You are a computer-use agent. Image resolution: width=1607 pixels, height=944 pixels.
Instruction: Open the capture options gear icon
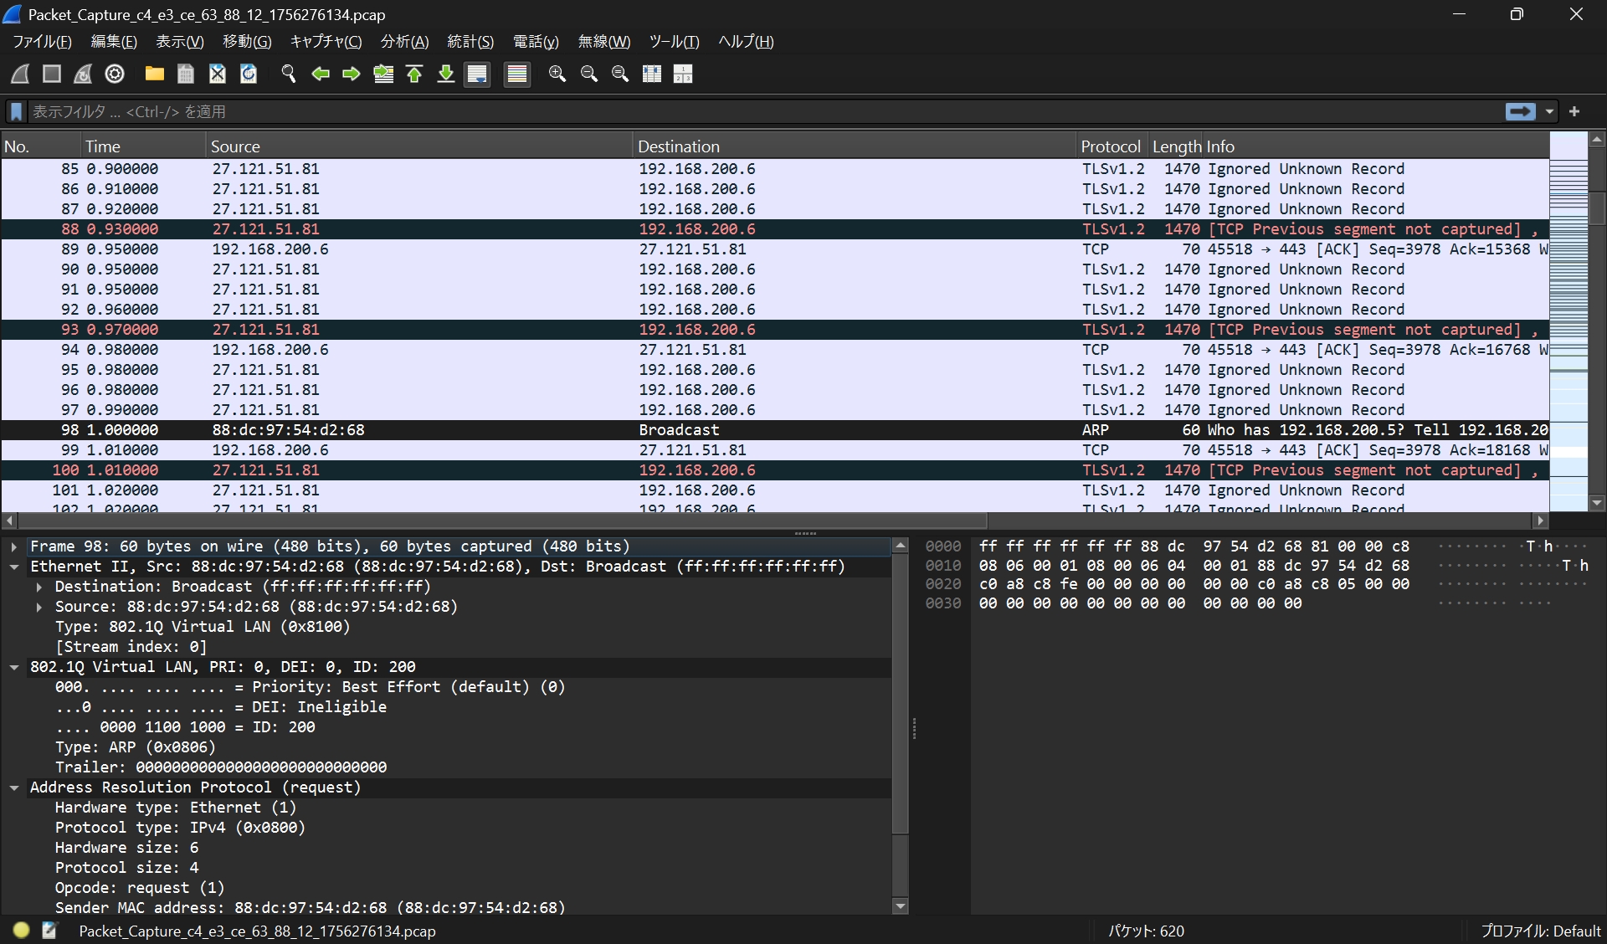(115, 74)
